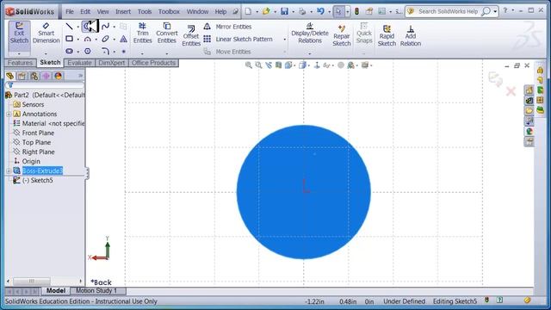Expand the Annotations tree item
The width and height of the screenshot is (551, 310).
[x=9, y=115]
